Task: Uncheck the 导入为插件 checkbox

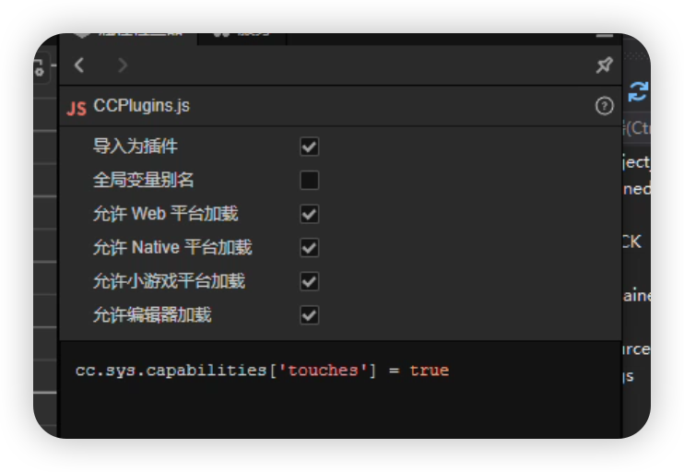Action: click(x=309, y=147)
